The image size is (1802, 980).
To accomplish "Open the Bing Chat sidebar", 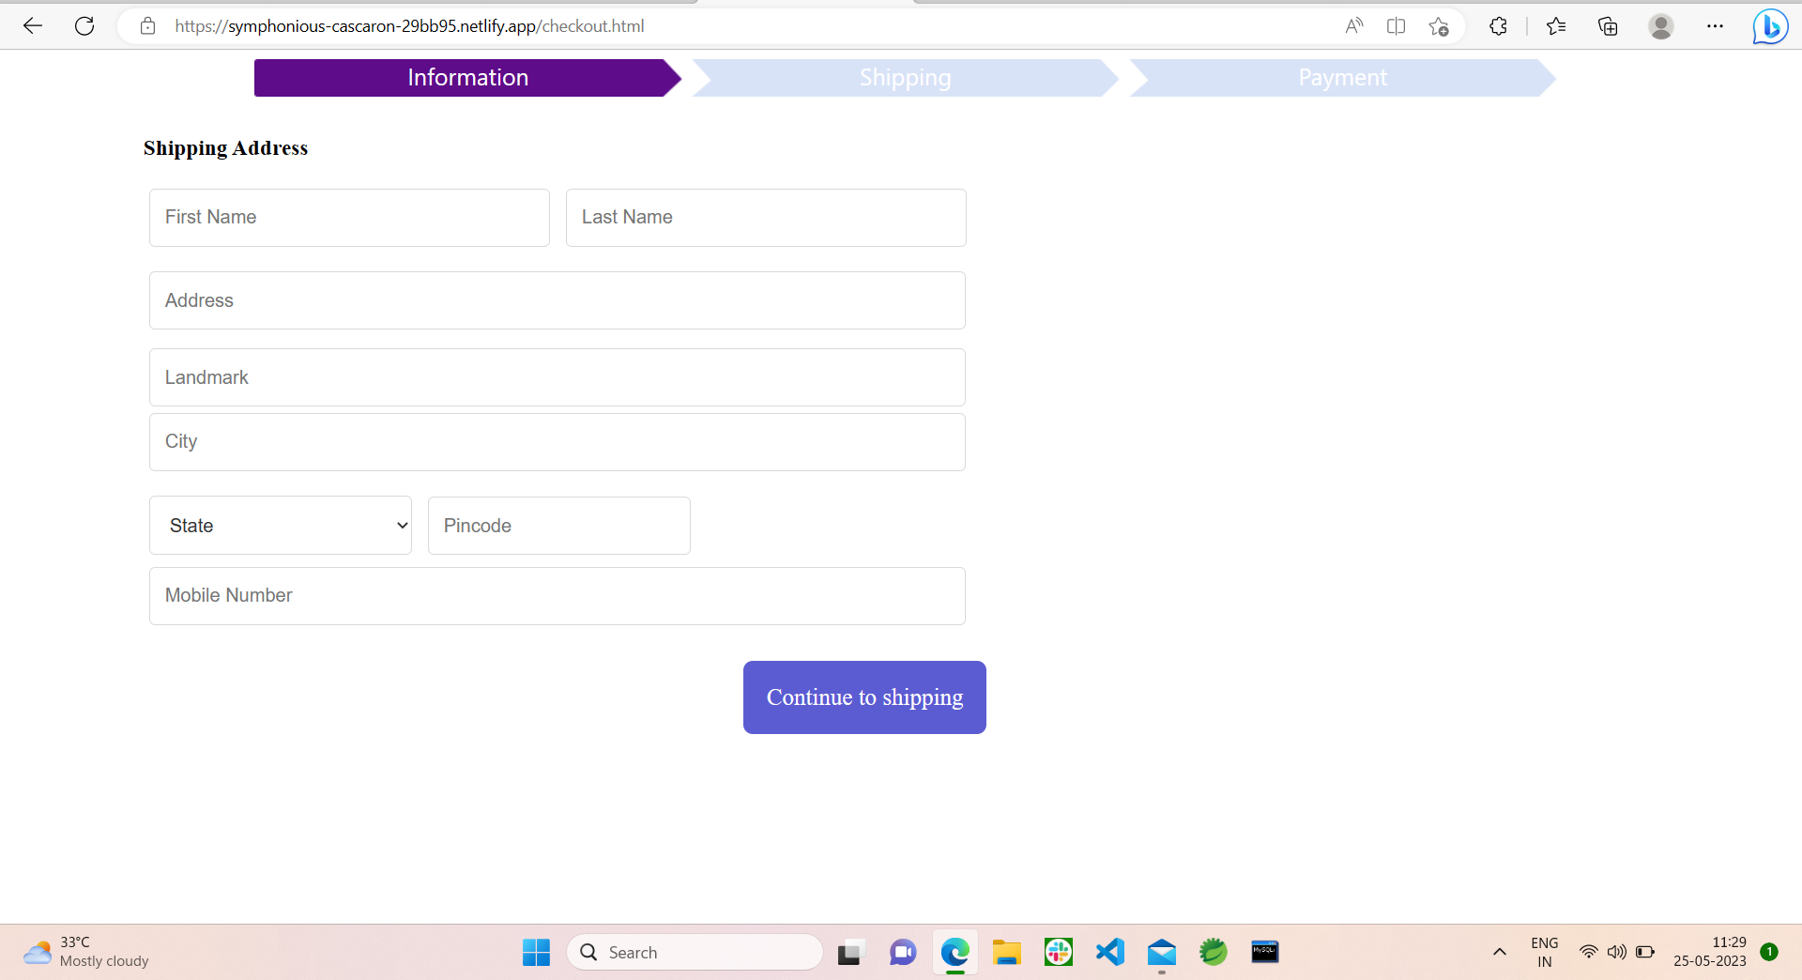I will pos(1770,25).
